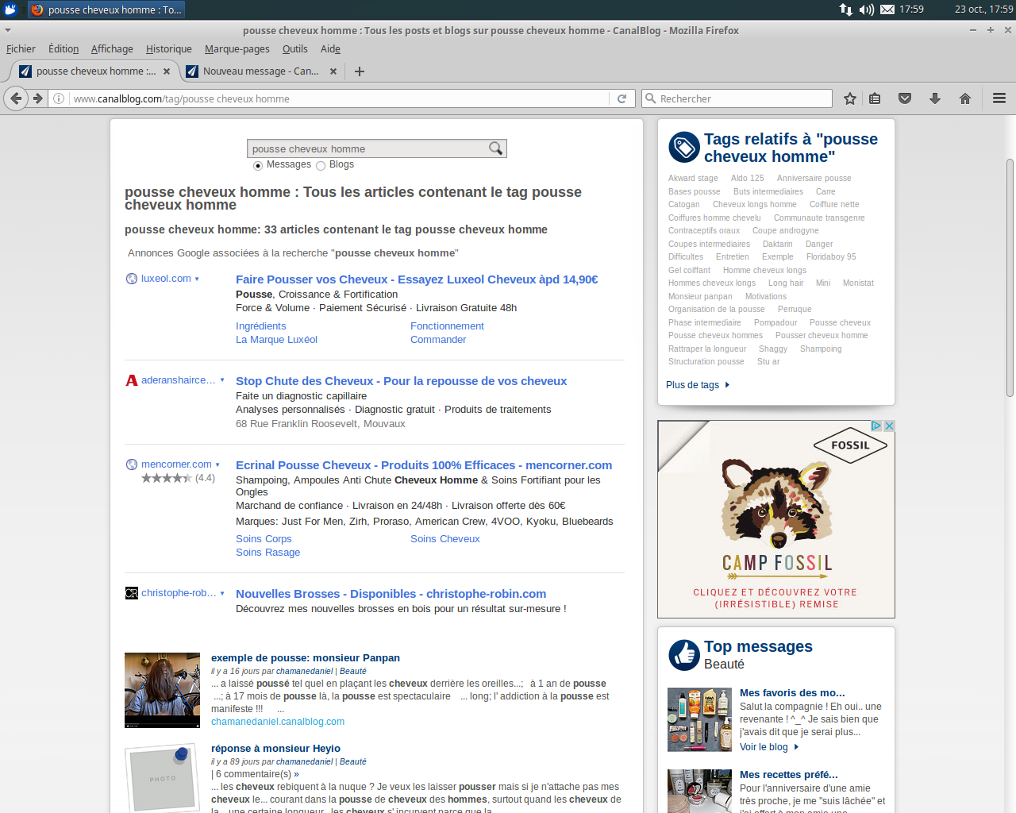Open the '6 commentaire(s)' link
1016x813 pixels.
click(x=257, y=774)
